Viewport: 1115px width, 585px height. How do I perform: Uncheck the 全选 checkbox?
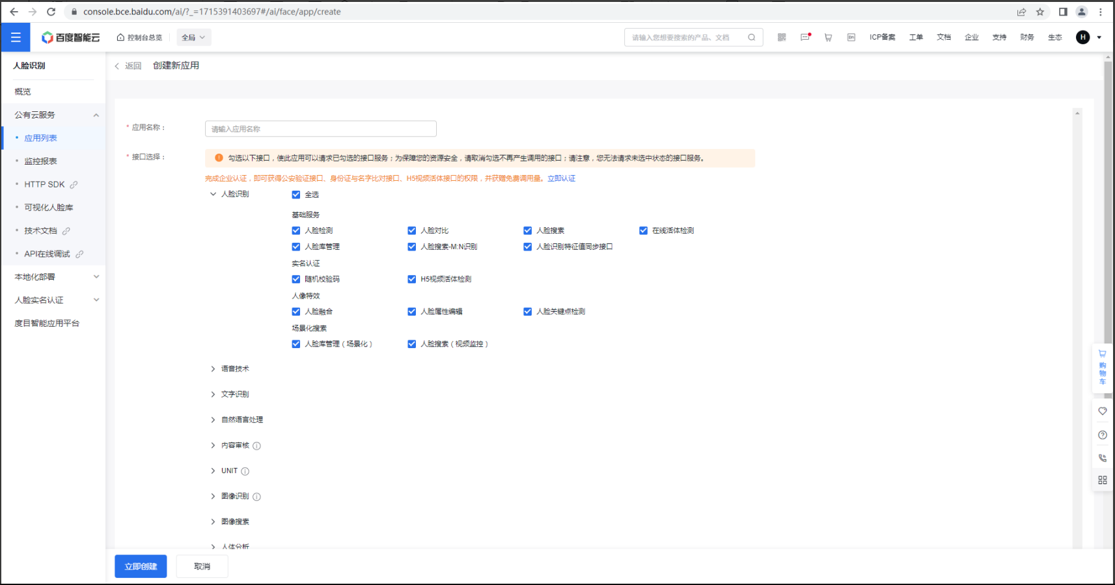coord(296,195)
